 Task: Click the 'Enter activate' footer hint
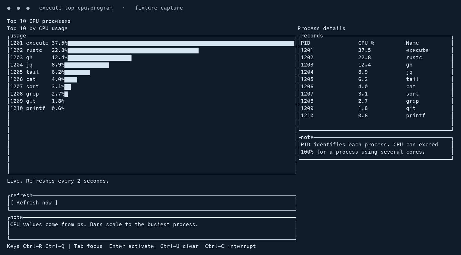coord(132,246)
